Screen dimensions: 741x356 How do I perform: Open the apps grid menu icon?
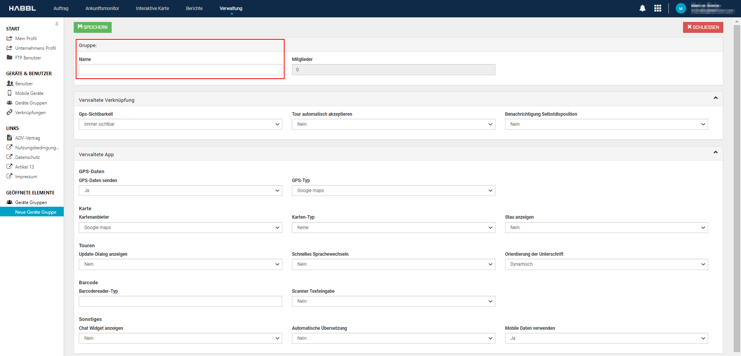(x=658, y=8)
